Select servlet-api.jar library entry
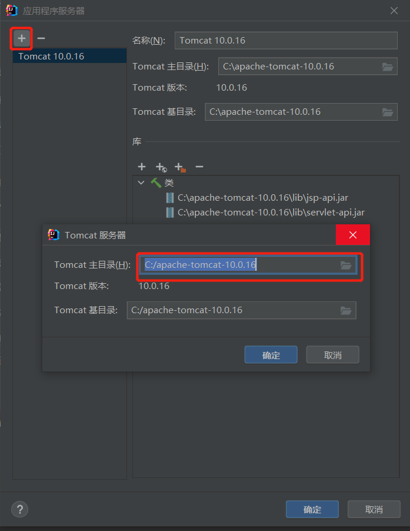 pyautogui.click(x=271, y=213)
